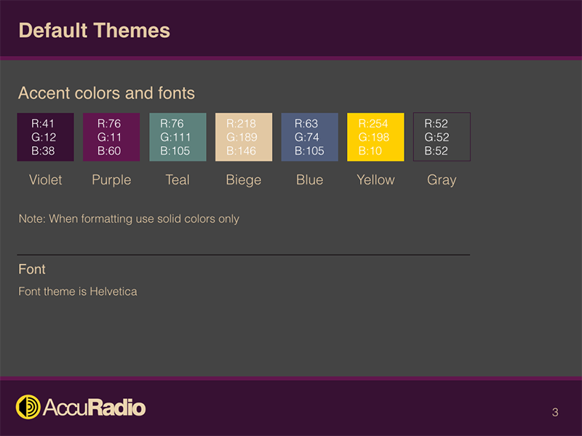Select the Font theme is Helvetica text
582x436 pixels.
pyautogui.click(x=78, y=291)
